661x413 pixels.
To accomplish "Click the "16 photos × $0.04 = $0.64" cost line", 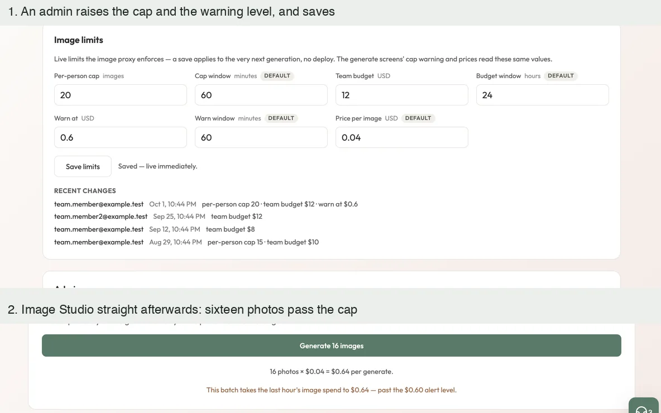I will coord(332,372).
